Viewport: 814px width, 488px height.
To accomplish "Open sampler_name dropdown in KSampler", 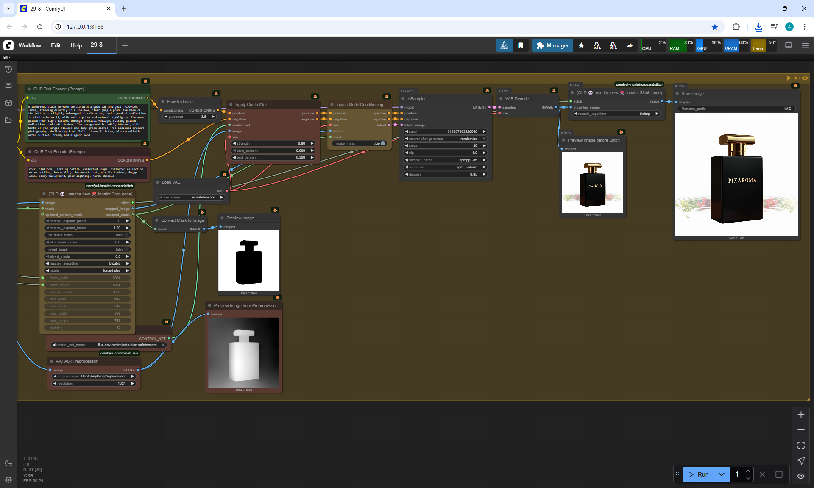I will click(445, 160).
